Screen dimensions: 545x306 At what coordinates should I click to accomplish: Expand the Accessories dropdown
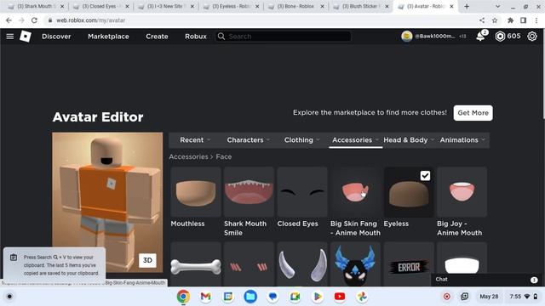[x=355, y=139]
